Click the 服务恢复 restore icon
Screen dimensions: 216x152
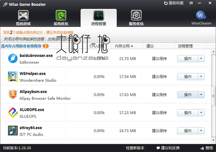[166, 3]
